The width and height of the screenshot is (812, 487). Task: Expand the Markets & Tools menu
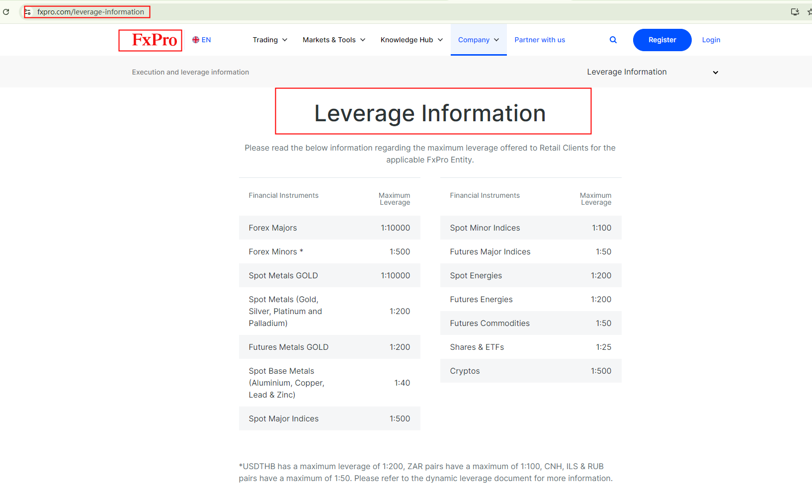[333, 40]
